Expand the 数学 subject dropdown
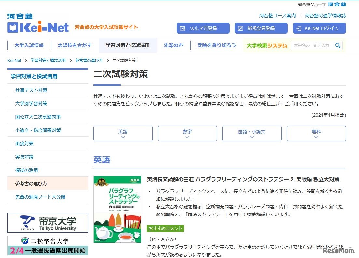 (x=187, y=133)
